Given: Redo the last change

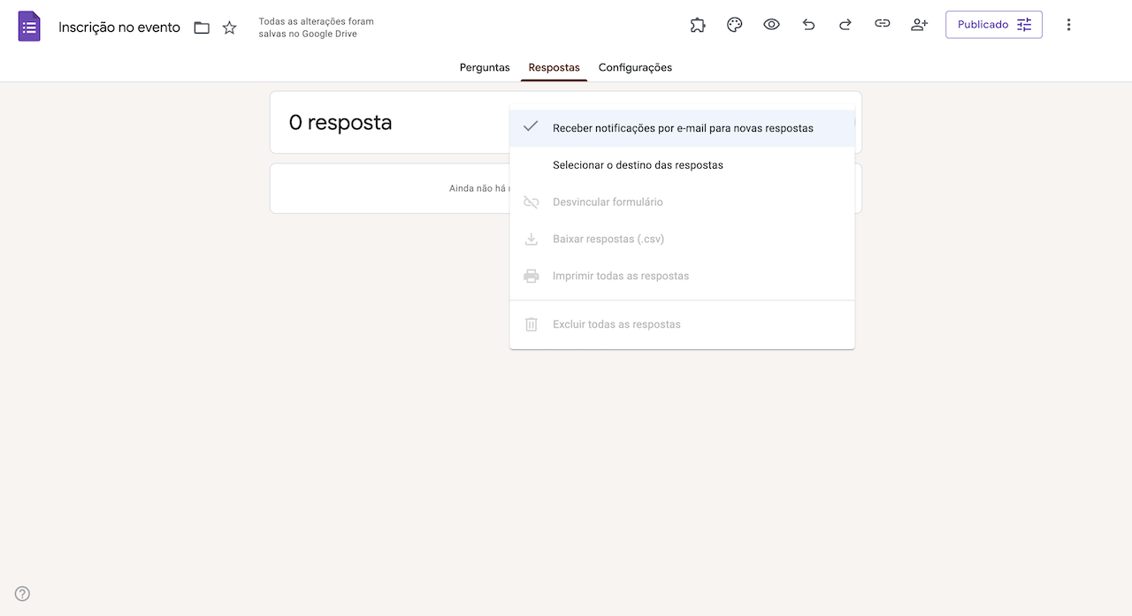Looking at the screenshot, I should pyautogui.click(x=845, y=24).
